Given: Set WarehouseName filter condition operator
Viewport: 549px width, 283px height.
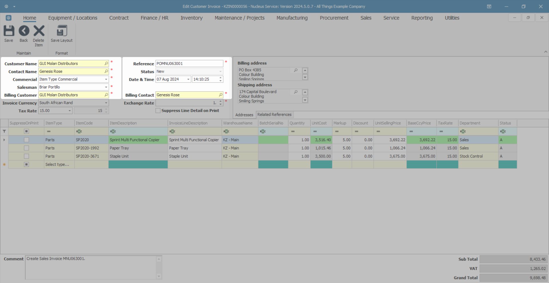Looking at the screenshot, I should click(226, 131).
